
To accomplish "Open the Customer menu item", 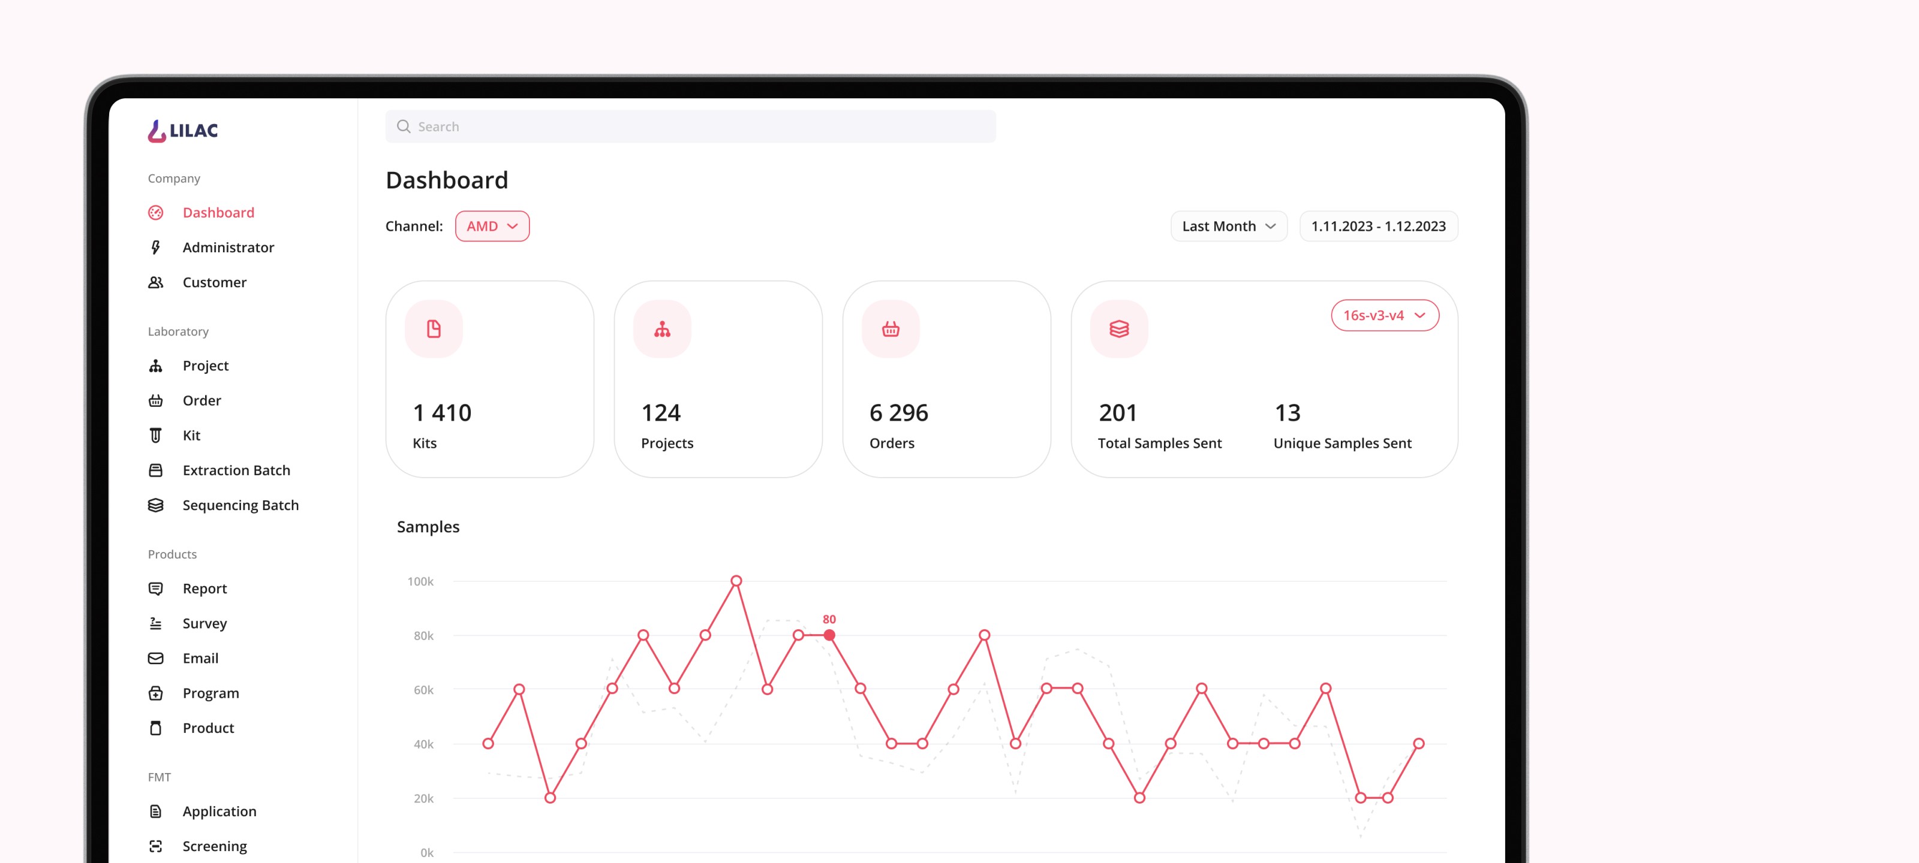I will [214, 282].
